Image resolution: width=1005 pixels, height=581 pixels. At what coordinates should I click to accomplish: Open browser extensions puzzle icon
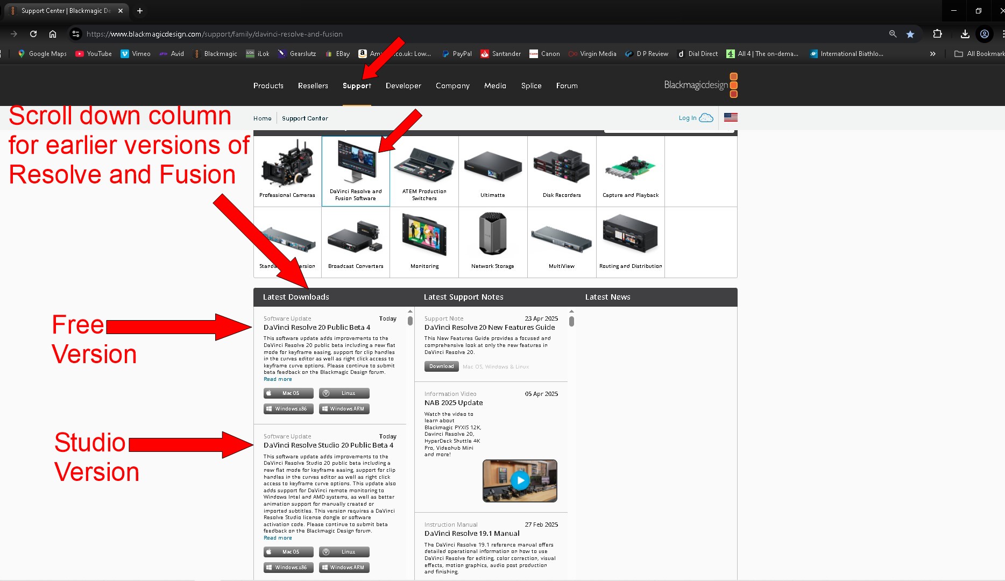937,34
